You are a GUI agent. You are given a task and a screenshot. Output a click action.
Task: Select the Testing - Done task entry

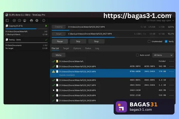click(27, 44)
